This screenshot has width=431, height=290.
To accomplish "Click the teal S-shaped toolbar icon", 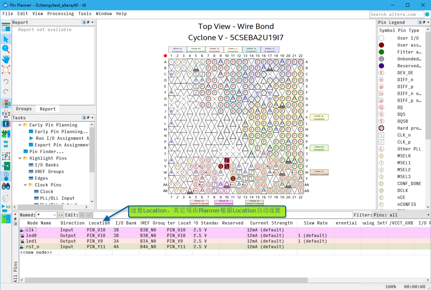I will 6,144.
